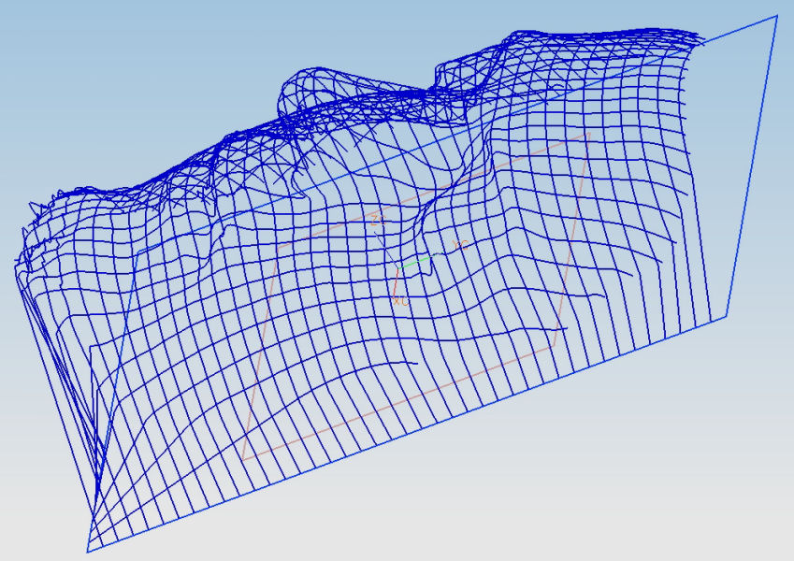794x561 pixels.
Task: Pick the mesh's far-left ridge corner
Action: click(16, 265)
